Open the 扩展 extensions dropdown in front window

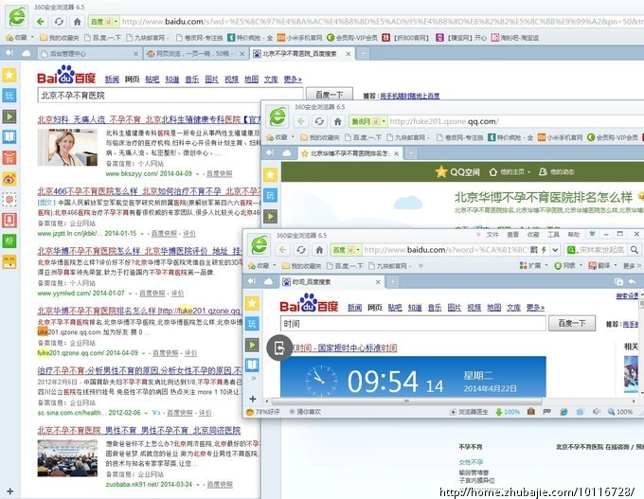coord(533,266)
